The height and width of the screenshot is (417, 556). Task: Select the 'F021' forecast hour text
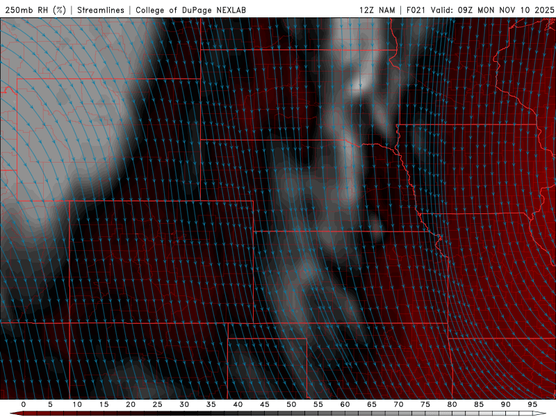click(x=416, y=10)
